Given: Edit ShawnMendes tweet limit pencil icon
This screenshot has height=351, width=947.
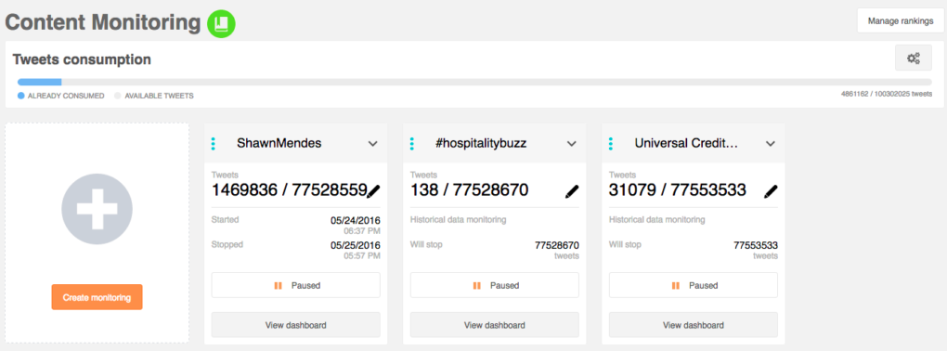Looking at the screenshot, I should [x=374, y=191].
